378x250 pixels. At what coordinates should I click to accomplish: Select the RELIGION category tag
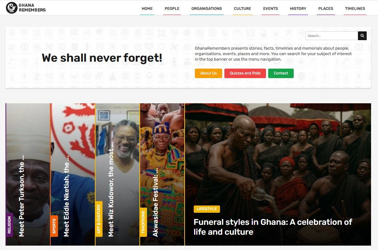(9, 225)
